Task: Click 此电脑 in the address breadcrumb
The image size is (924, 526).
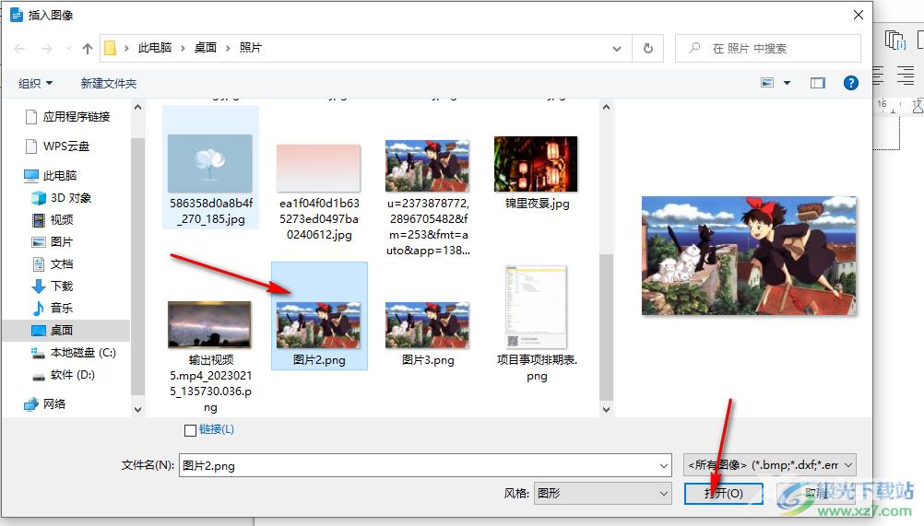Action: click(155, 48)
